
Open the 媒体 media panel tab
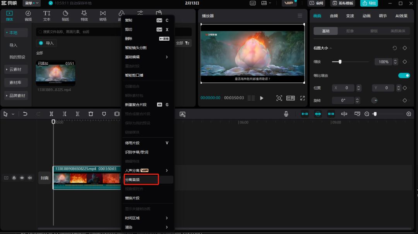[x=9, y=16]
